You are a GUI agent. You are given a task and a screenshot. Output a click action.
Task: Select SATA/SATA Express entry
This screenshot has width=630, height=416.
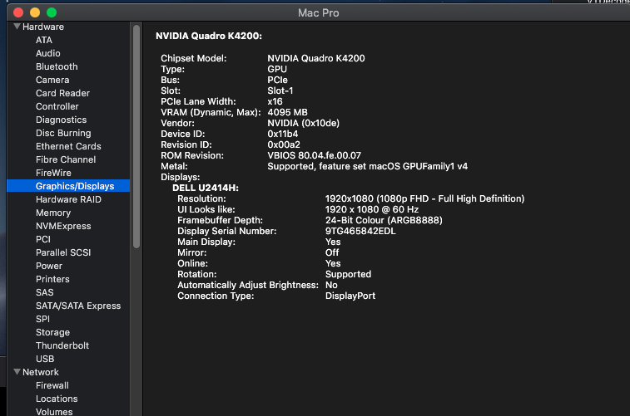78,306
